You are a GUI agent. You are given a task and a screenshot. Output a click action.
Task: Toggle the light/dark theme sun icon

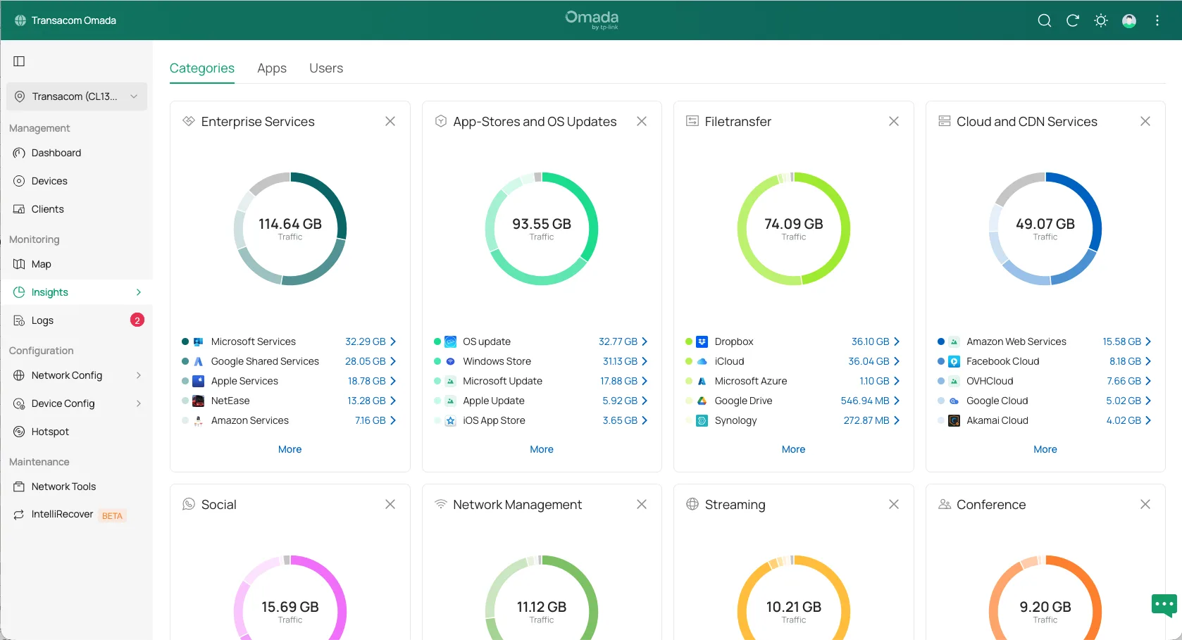[x=1101, y=20]
